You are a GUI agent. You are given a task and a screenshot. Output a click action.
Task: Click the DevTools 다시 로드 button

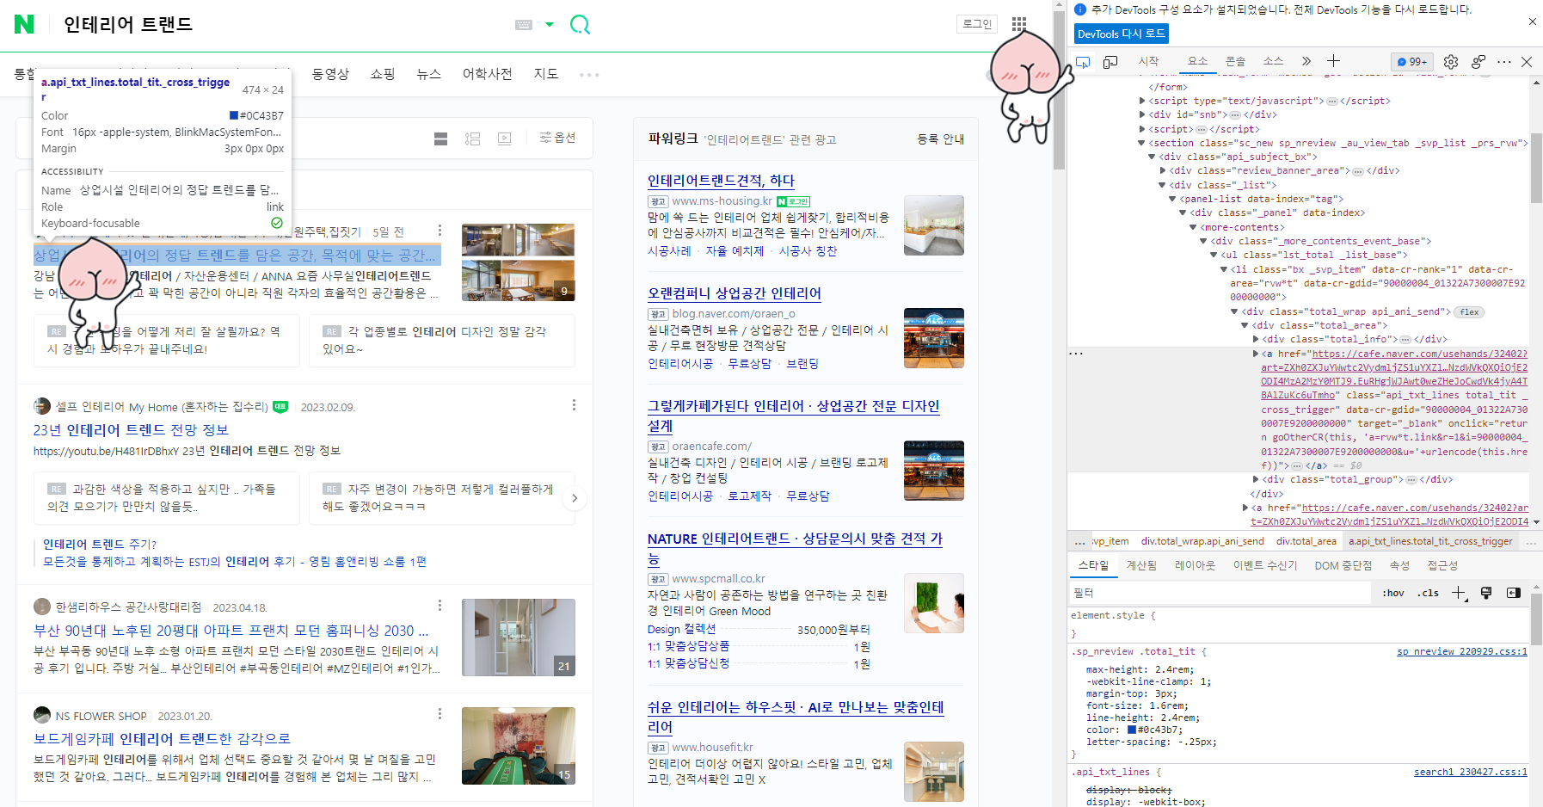pyautogui.click(x=1122, y=34)
